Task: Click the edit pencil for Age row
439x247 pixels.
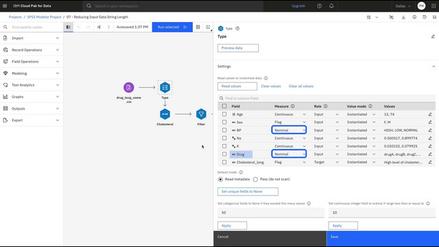Action: pos(430,115)
